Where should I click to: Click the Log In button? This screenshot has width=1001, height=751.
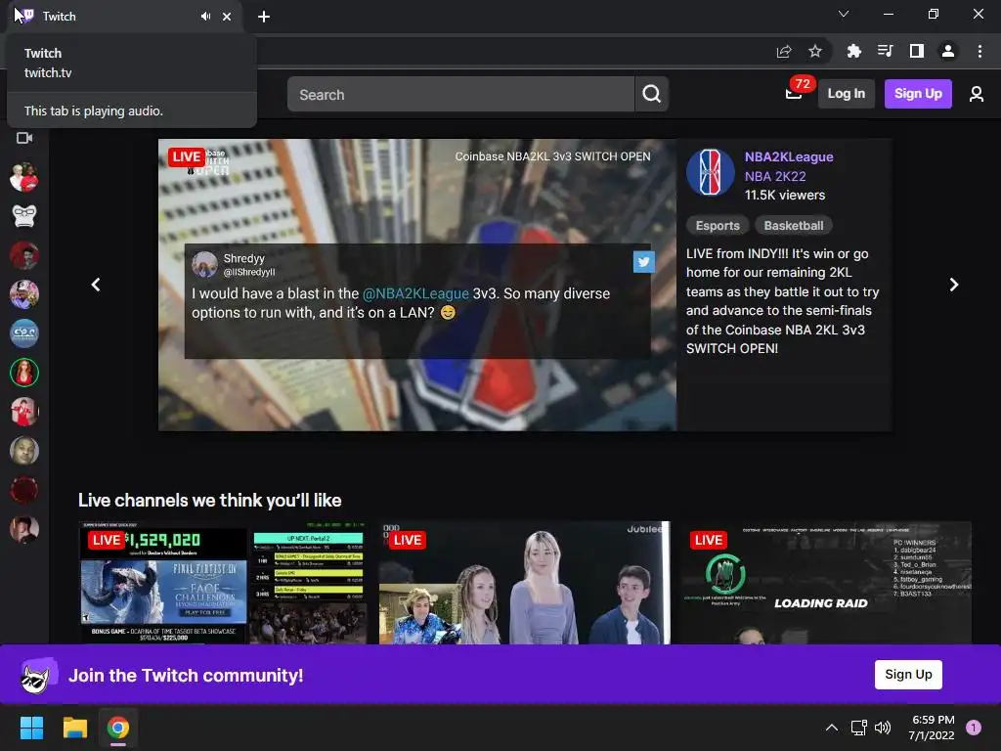pos(846,94)
